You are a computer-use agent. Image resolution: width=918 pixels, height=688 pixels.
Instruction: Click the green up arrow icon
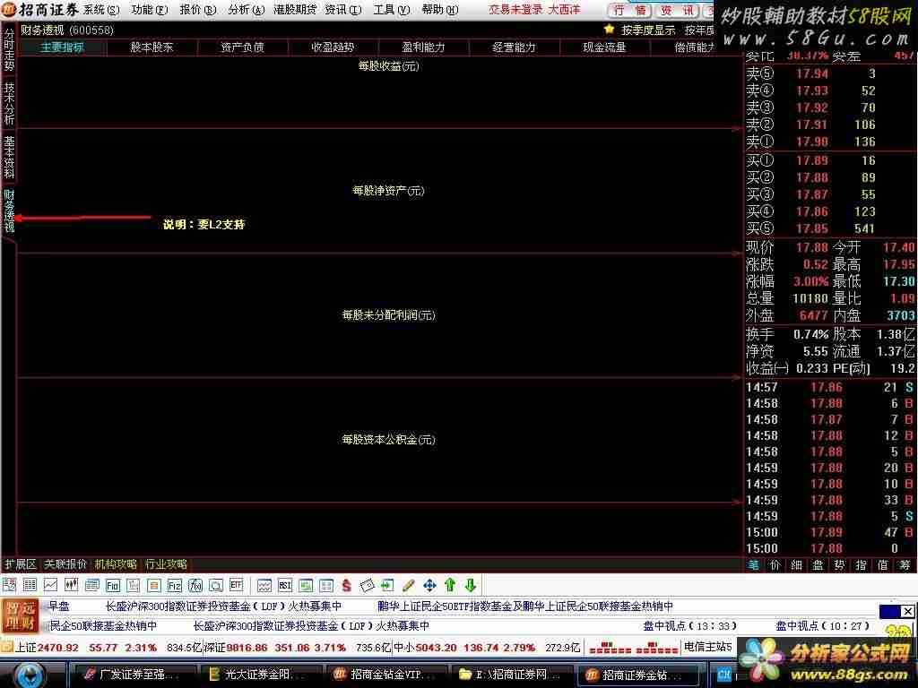click(x=450, y=584)
